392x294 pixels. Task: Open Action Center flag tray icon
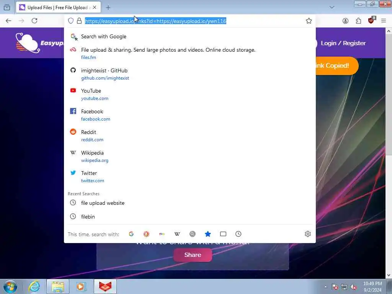[x=335, y=287]
